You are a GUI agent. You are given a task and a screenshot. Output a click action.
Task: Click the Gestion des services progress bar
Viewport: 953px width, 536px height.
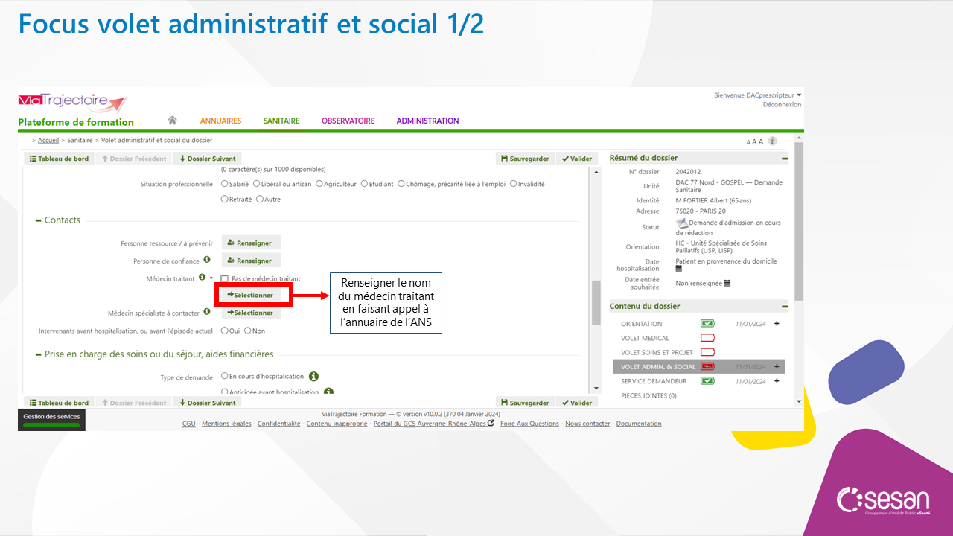pyautogui.click(x=51, y=425)
